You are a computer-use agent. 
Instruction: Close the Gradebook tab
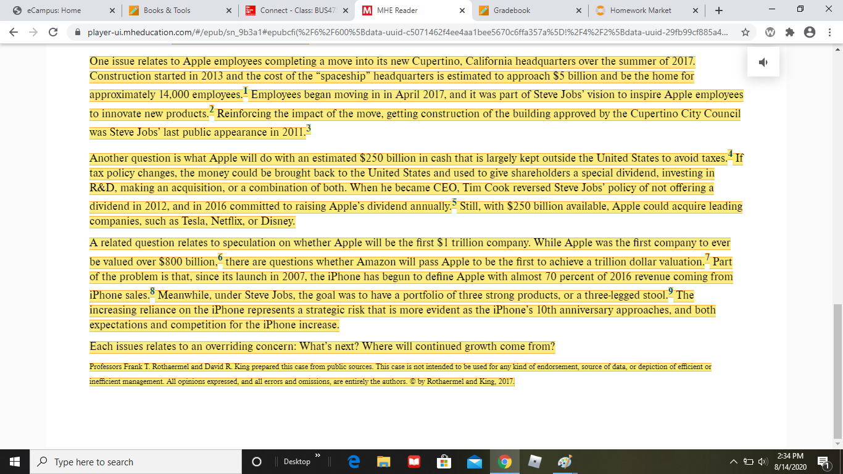click(x=578, y=10)
